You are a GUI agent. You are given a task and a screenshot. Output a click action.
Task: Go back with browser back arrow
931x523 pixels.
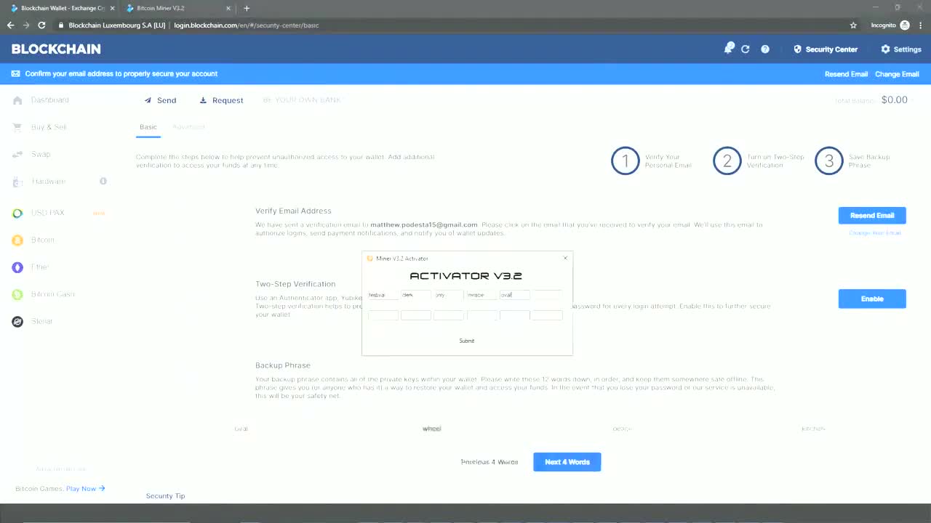(x=10, y=25)
